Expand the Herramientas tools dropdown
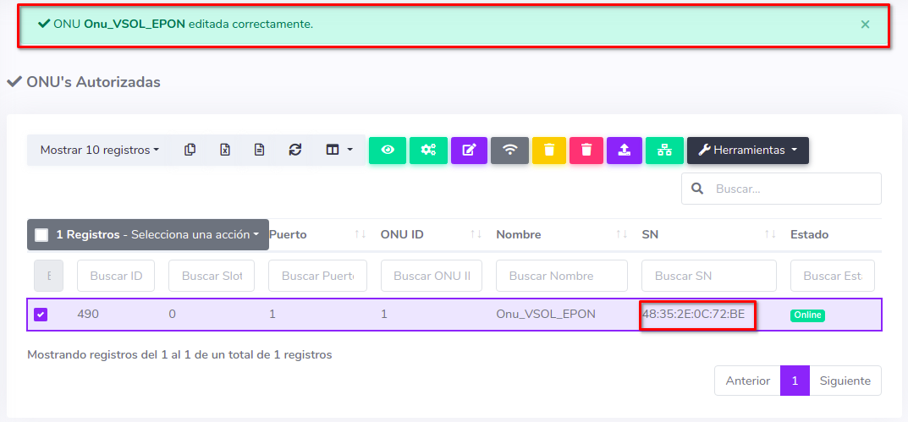The height and width of the screenshot is (422, 908). 747,150
